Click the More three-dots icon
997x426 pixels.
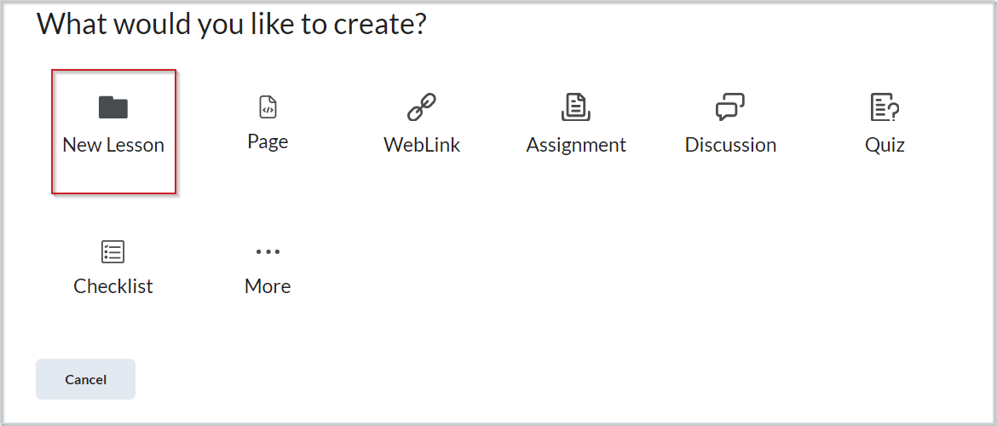pyautogui.click(x=268, y=251)
